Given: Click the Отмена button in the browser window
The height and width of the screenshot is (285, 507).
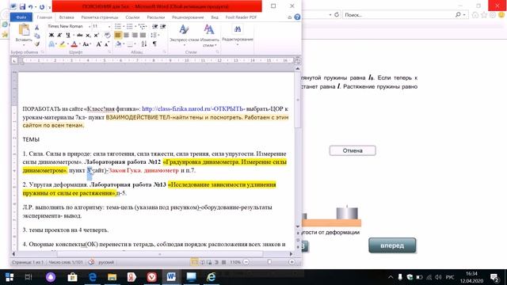Looking at the screenshot, I should click(x=353, y=150).
